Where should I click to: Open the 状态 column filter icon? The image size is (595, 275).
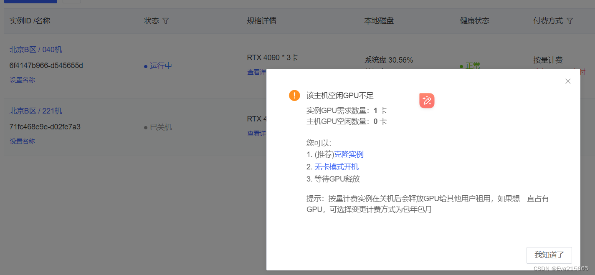click(x=165, y=21)
